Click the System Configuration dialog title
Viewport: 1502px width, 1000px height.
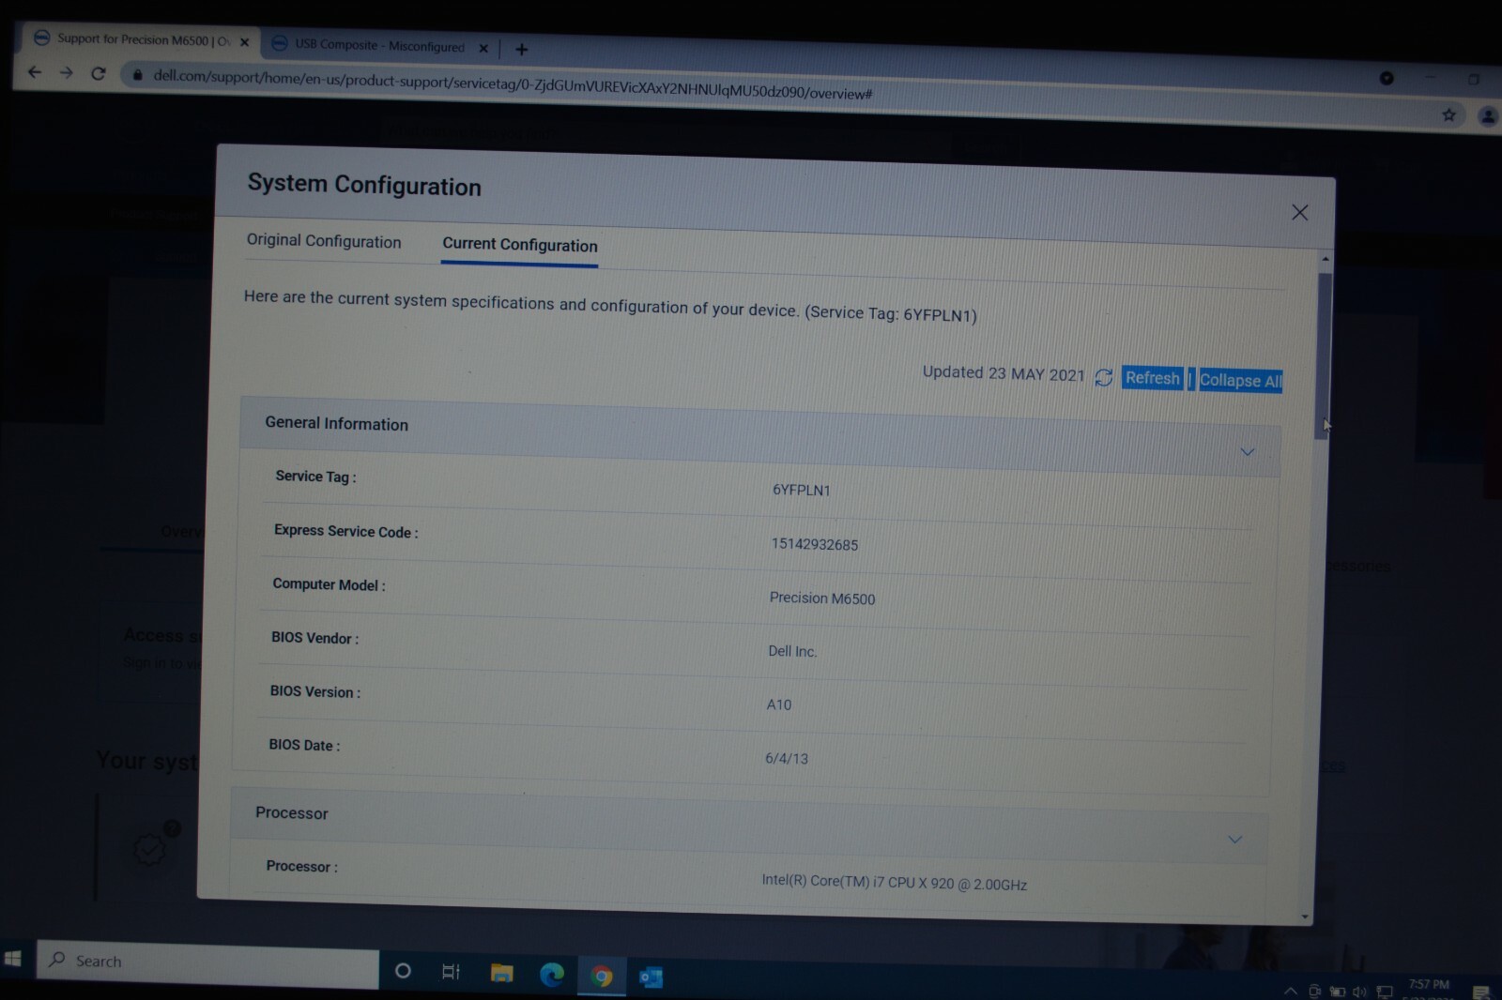pyautogui.click(x=364, y=185)
